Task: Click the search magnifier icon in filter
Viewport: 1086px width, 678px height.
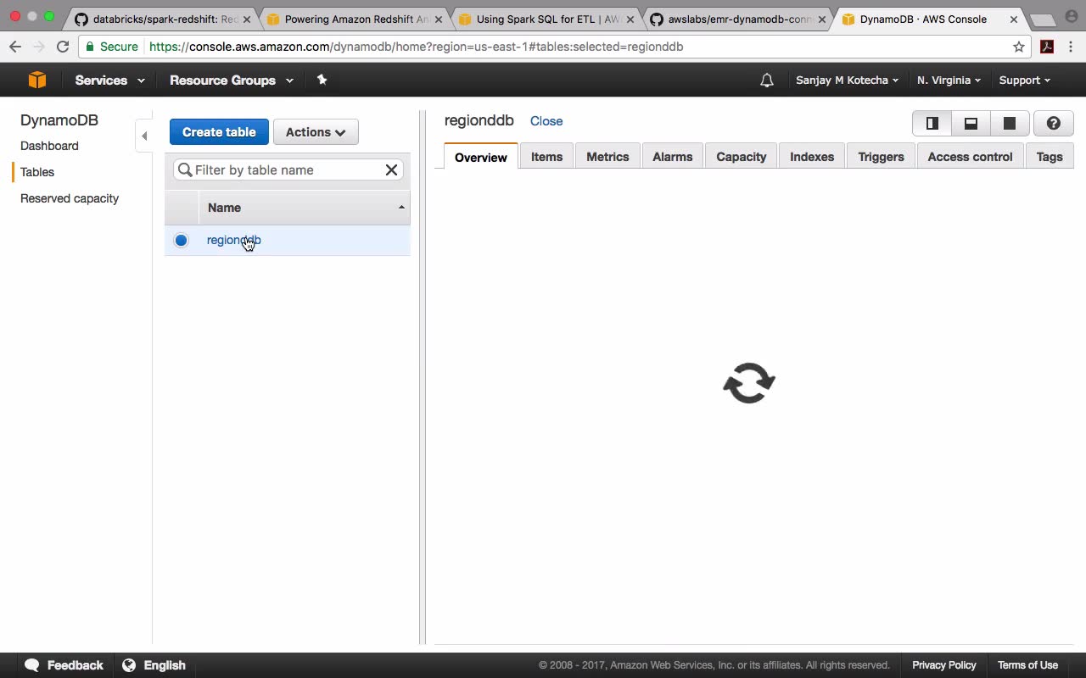Action: click(x=185, y=169)
